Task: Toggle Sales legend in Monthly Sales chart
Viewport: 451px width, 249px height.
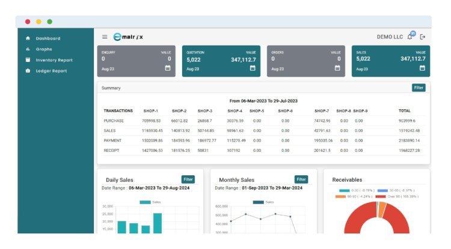Action: pyautogui.click(x=263, y=202)
